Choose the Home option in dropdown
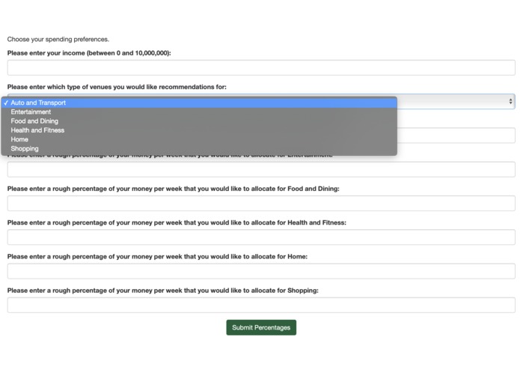This screenshot has width=520, height=370. (x=199, y=139)
